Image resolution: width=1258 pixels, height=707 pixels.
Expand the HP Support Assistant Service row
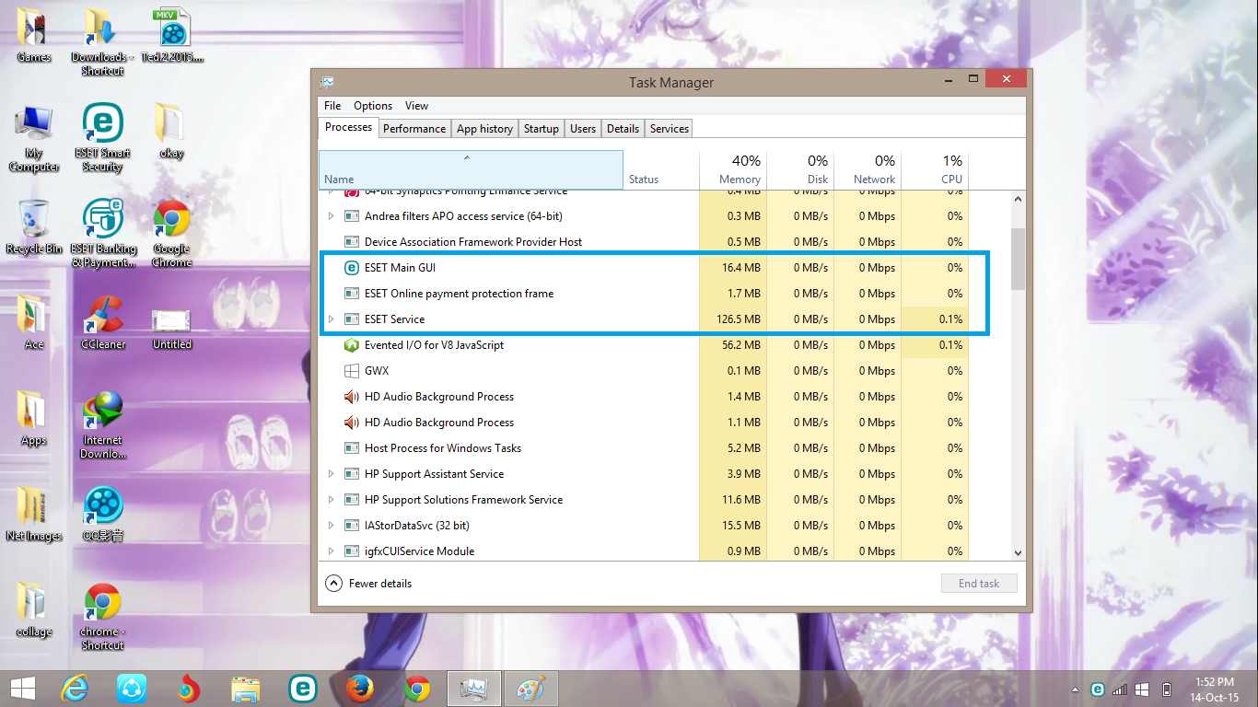(332, 474)
